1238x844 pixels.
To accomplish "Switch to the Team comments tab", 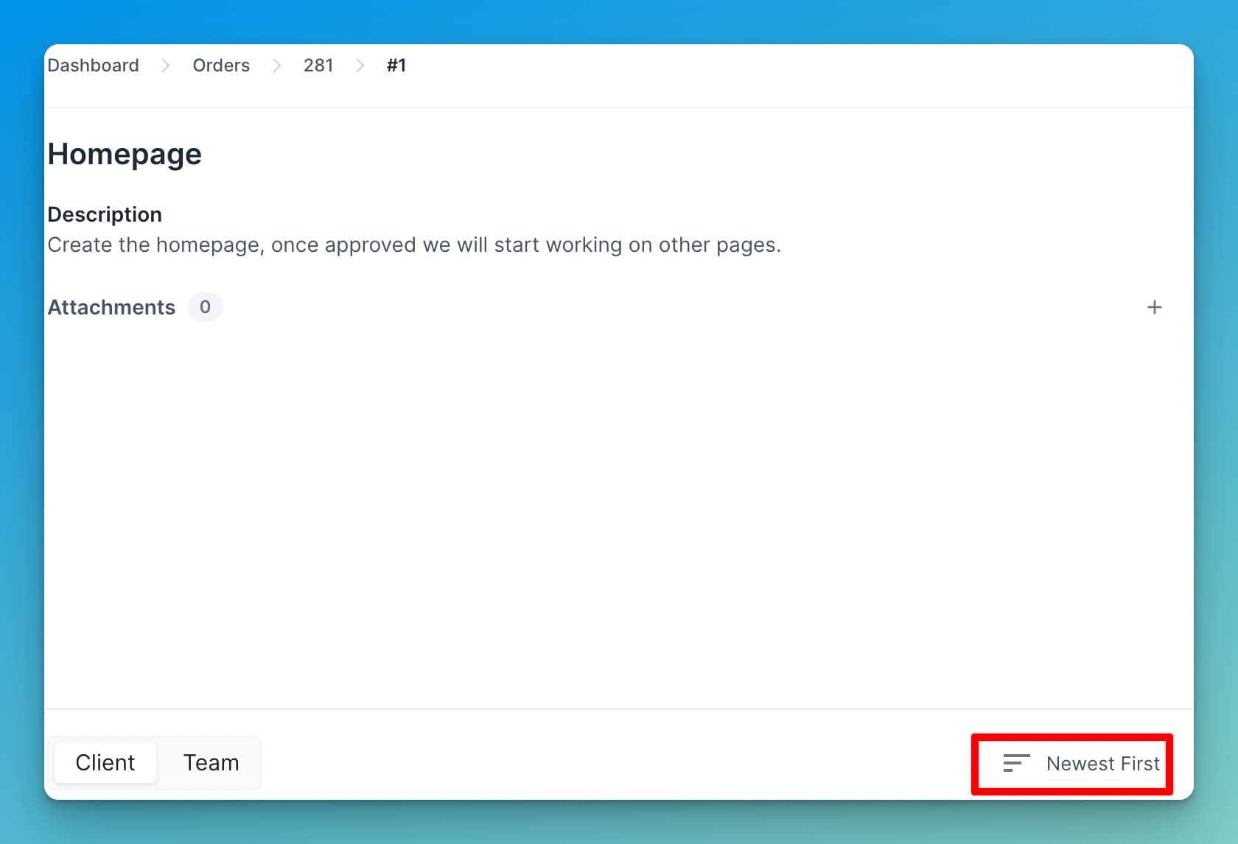I will (211, 762).
